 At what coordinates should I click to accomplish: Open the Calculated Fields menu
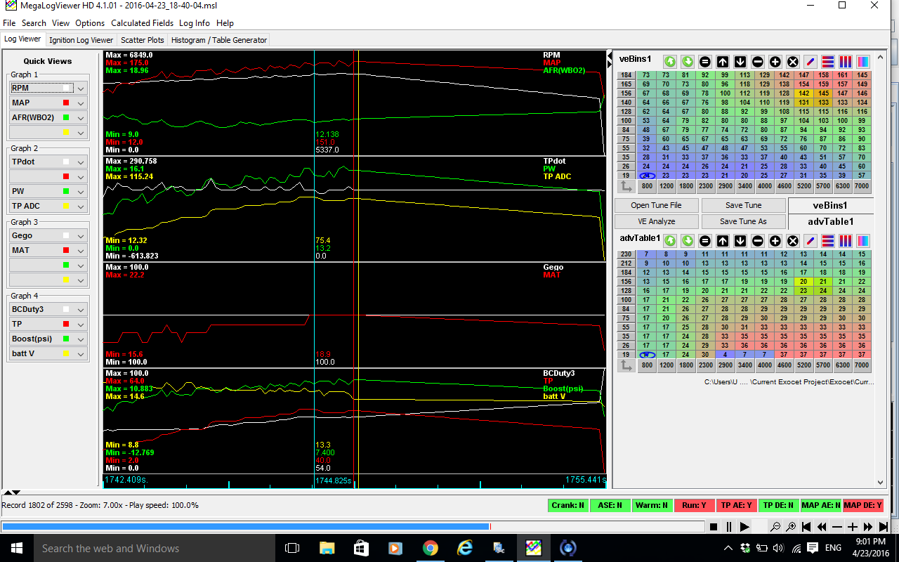pos(142,23)
